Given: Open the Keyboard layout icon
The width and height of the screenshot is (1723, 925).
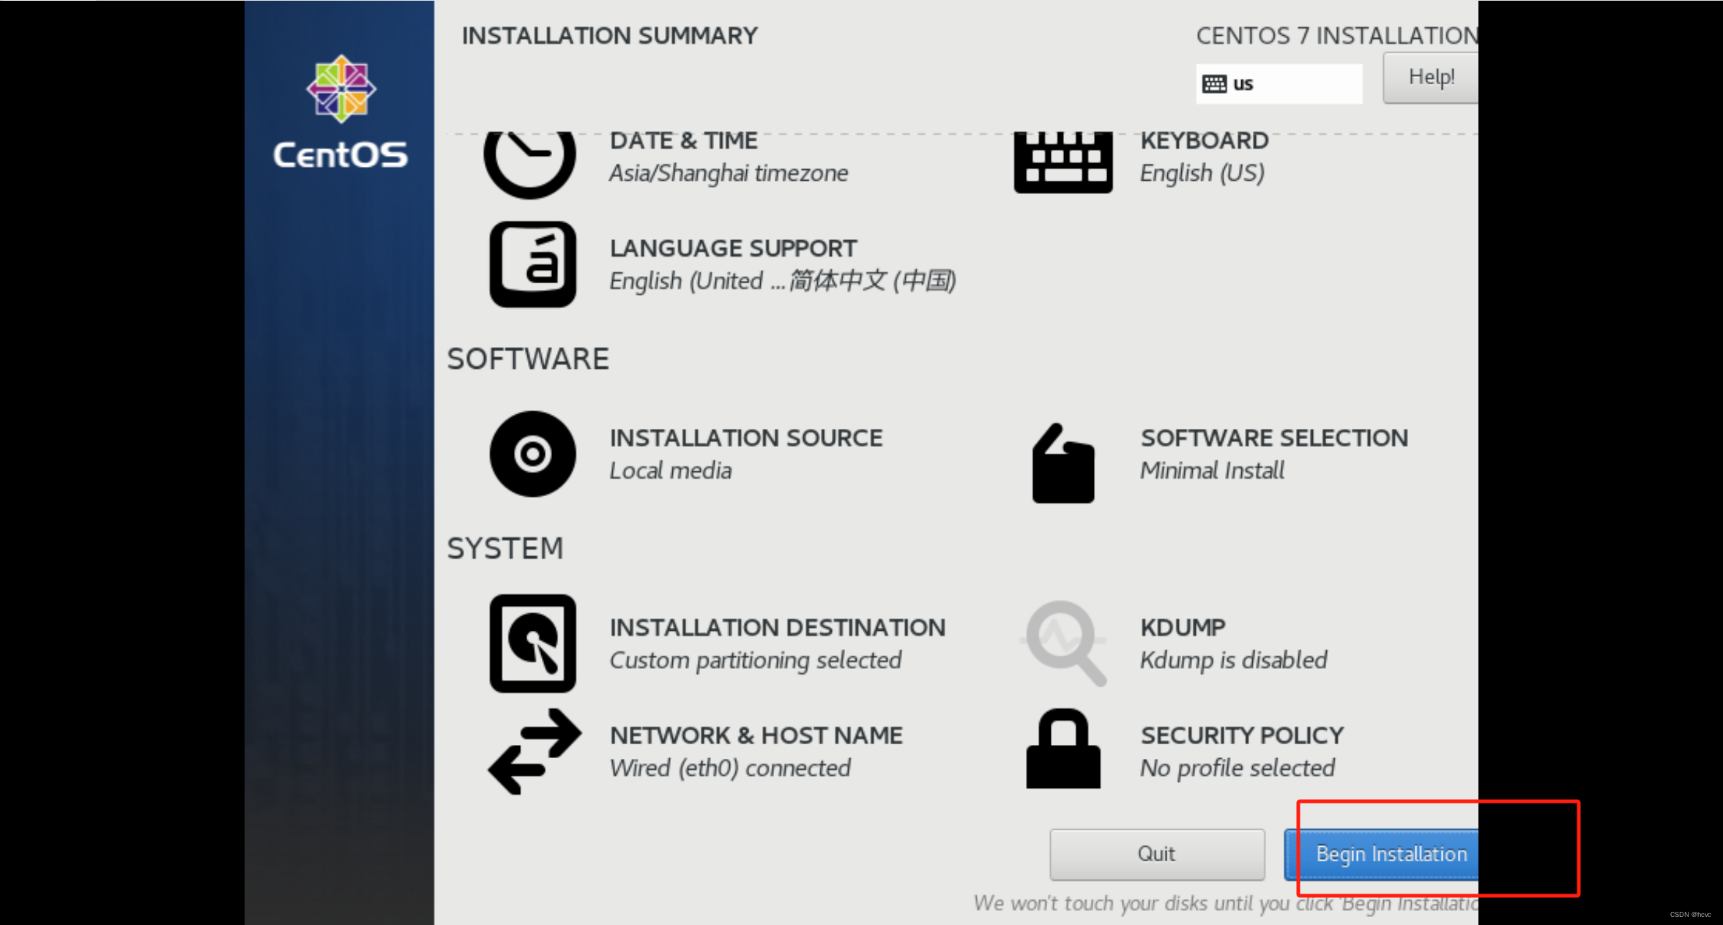Looking at the screenshot, I should pyautogui.click(x=1063, y=162).
